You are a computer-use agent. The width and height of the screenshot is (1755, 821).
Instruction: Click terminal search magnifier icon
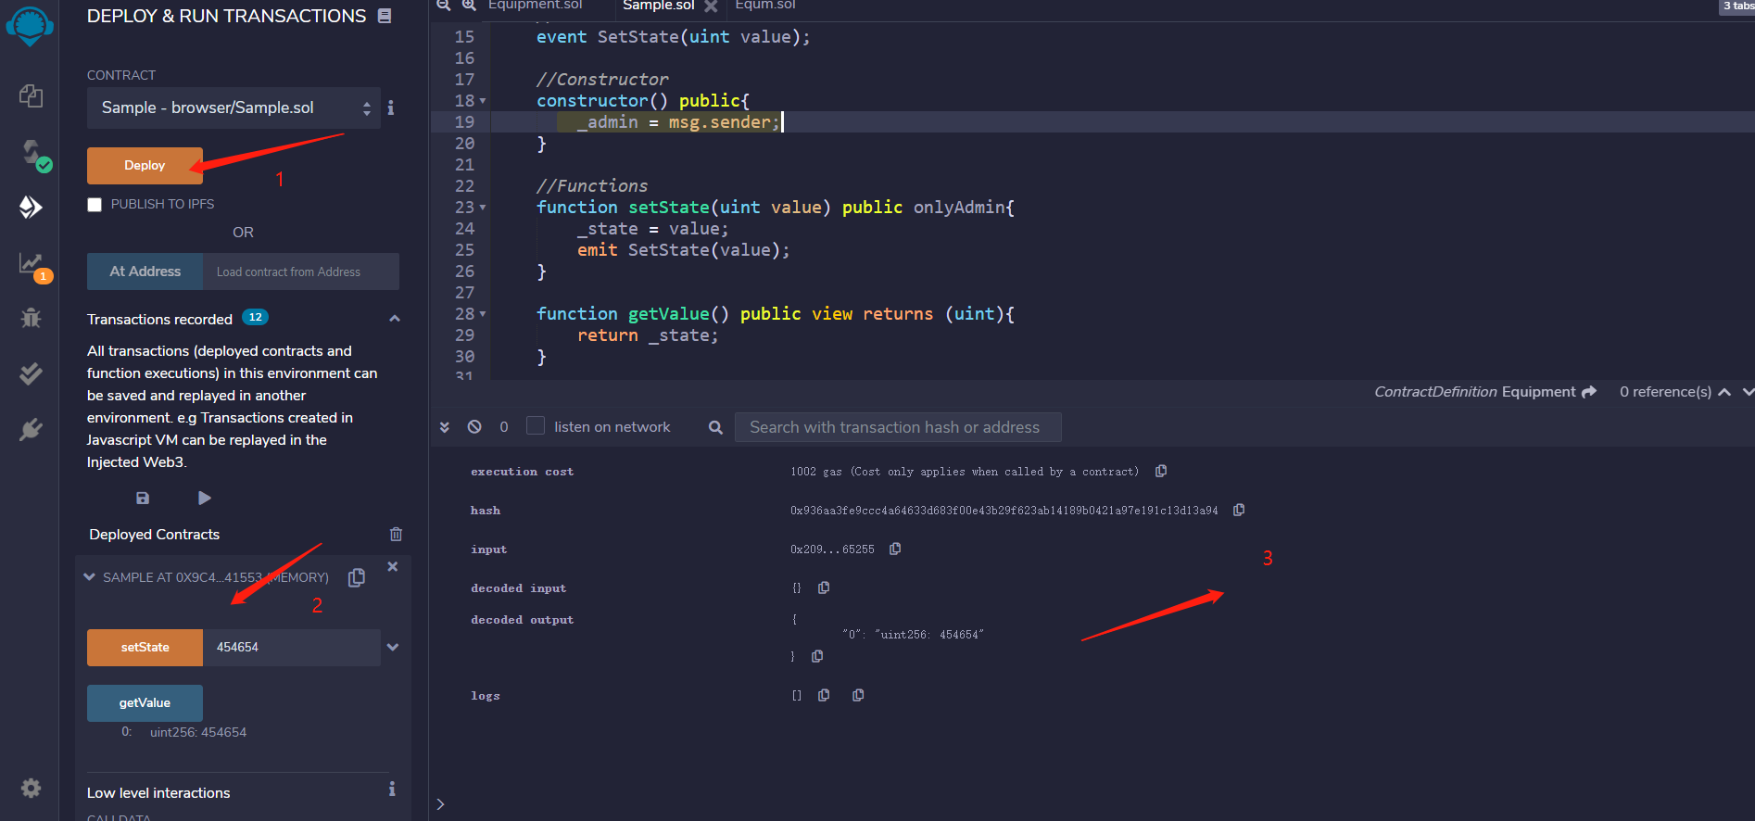pos(715,427)
